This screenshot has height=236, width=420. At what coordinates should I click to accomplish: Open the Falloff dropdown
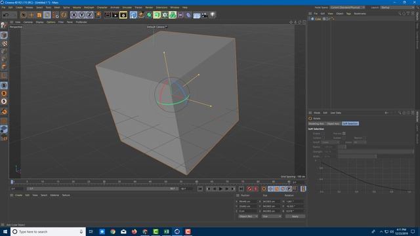tap(331, 142)
